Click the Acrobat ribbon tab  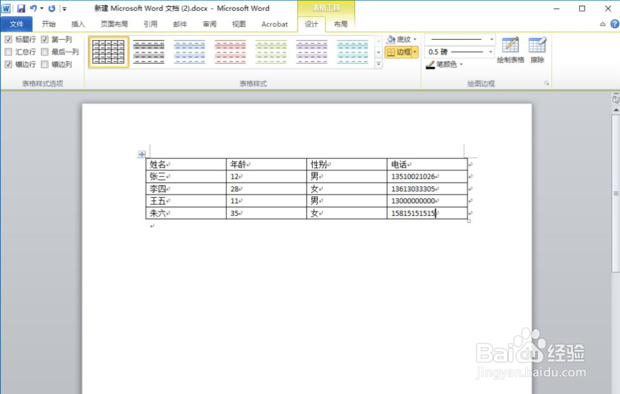(274, 24)
